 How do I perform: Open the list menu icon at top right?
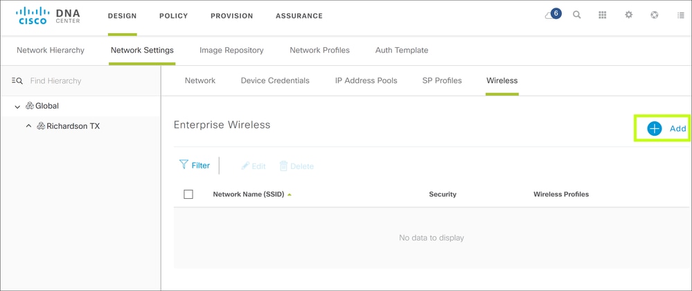pos(680,15)
